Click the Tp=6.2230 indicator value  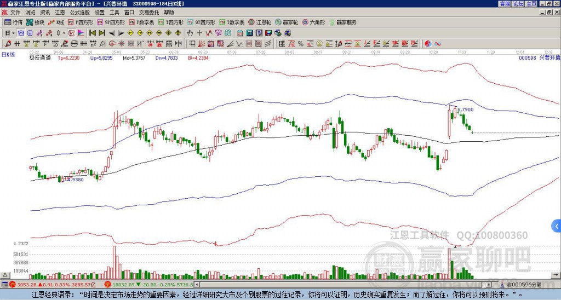68,57
